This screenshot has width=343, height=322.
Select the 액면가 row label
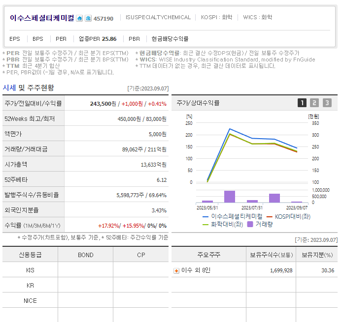point(13,134)
